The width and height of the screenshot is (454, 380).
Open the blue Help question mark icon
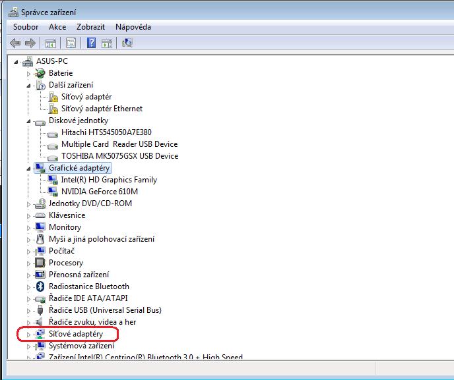(92, 43)
